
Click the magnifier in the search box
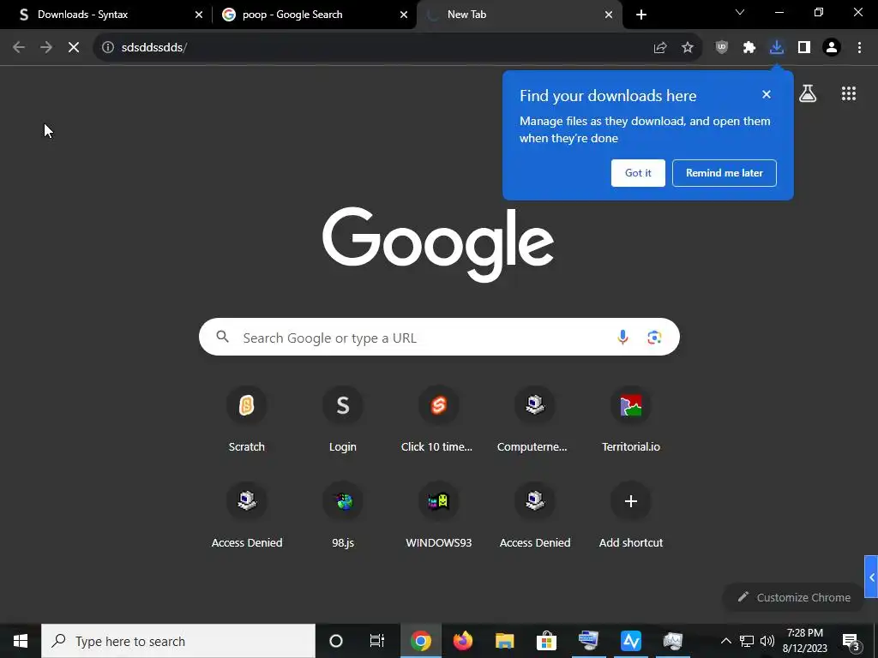click(222, 337)
